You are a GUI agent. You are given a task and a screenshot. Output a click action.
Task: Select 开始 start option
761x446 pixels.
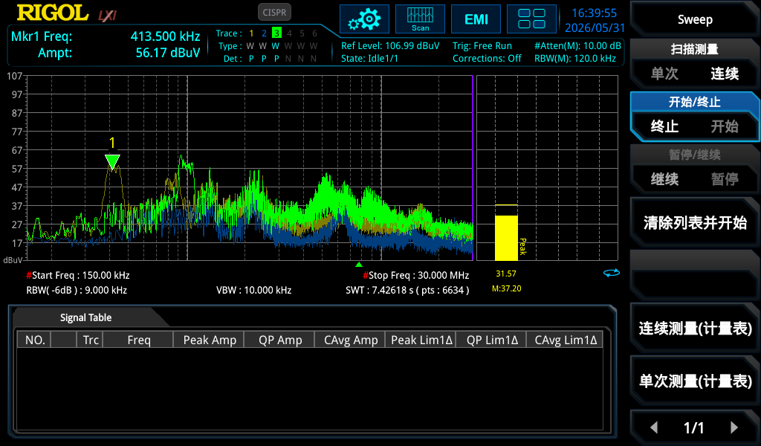coord(725,126)
